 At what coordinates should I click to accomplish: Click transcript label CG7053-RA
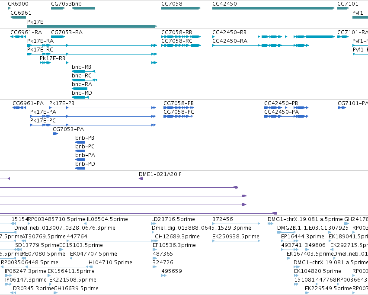tap(67, 32)
